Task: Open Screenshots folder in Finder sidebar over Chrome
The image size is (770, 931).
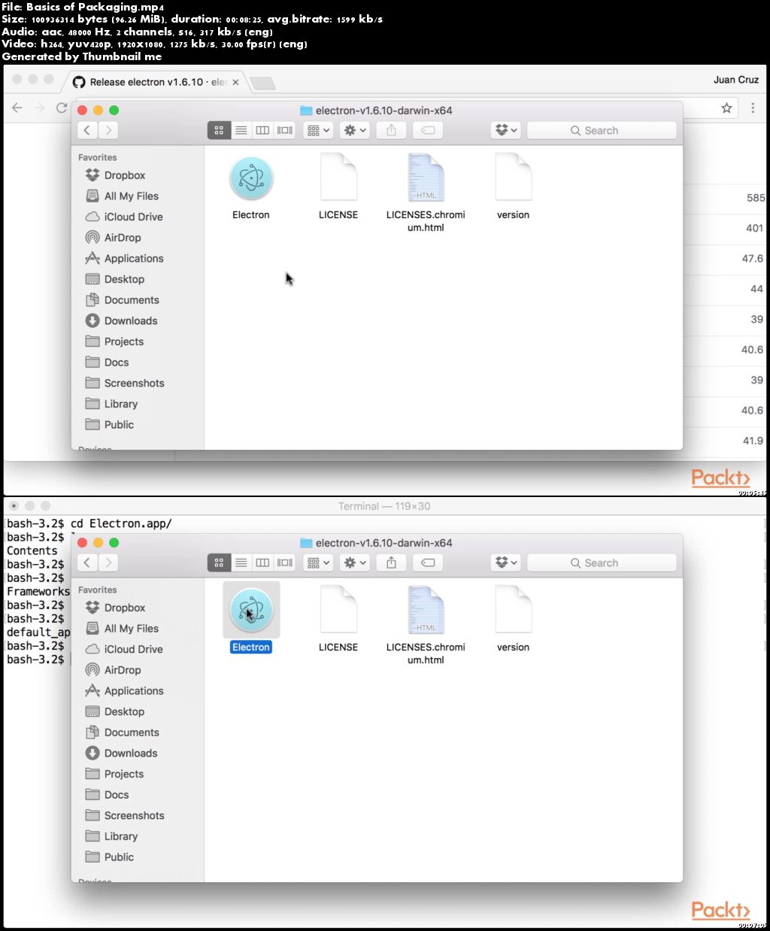Action: pos(125,384)
